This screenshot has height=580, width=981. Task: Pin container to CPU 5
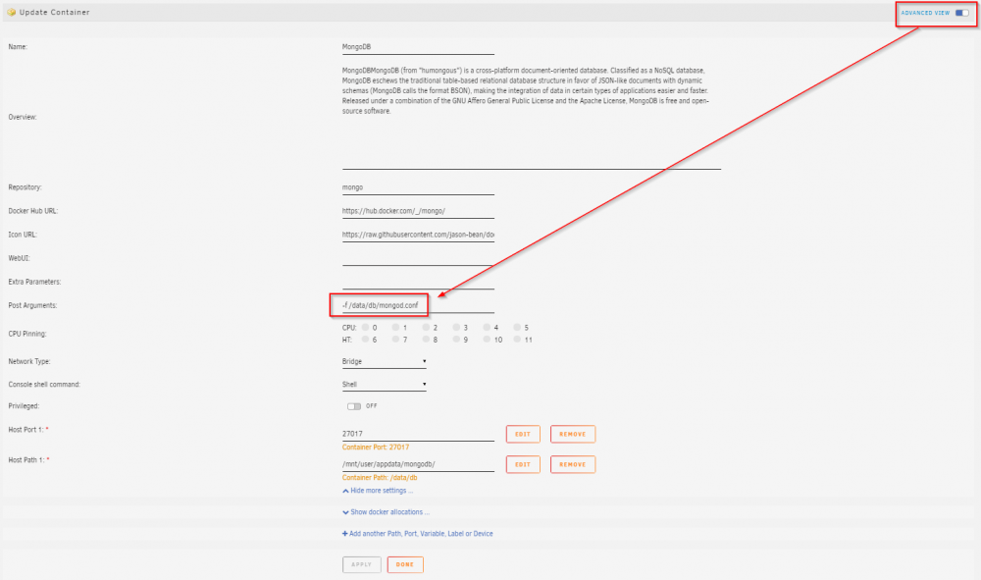[x=517, y=327]
